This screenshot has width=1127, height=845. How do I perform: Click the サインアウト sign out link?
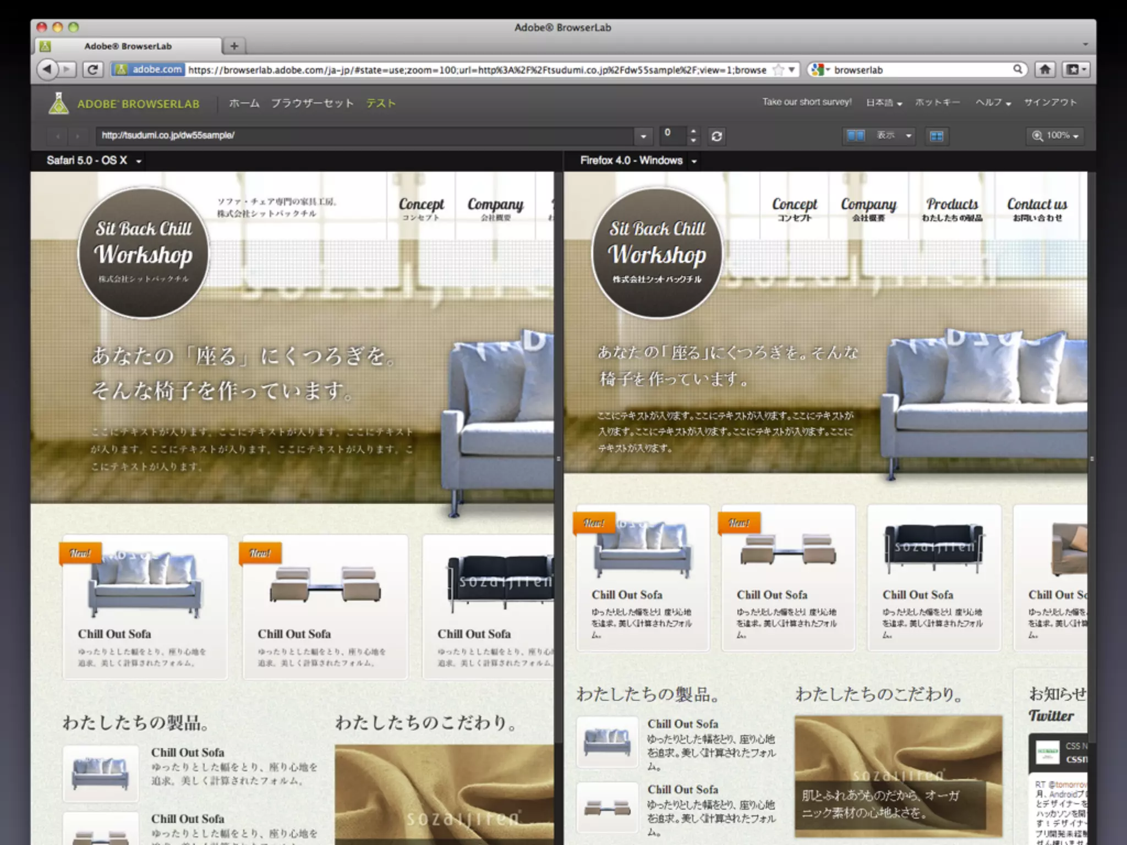(1049, 102)
